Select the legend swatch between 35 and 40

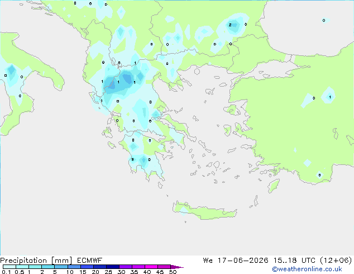(x=138, y=267)
